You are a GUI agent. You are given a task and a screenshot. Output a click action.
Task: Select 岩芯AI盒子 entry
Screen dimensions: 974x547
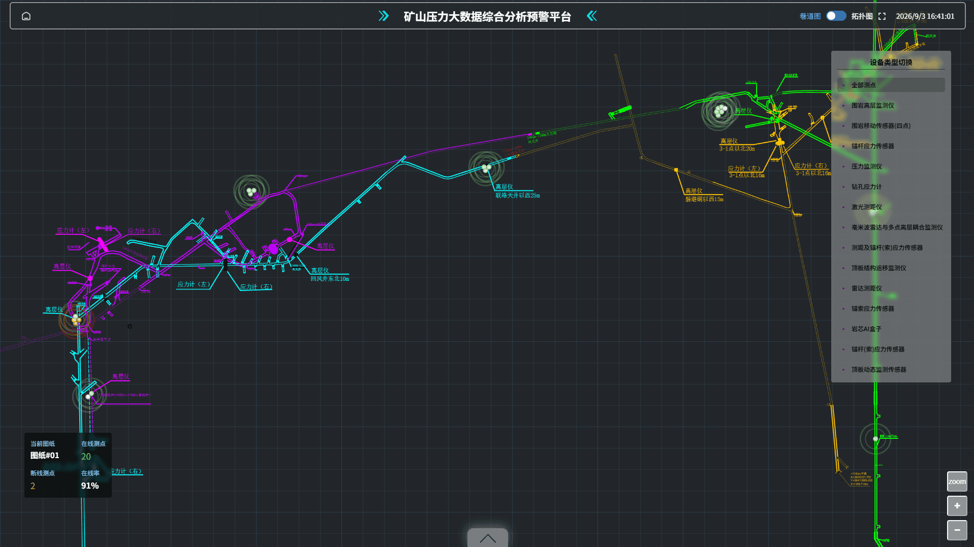(891, 329)
